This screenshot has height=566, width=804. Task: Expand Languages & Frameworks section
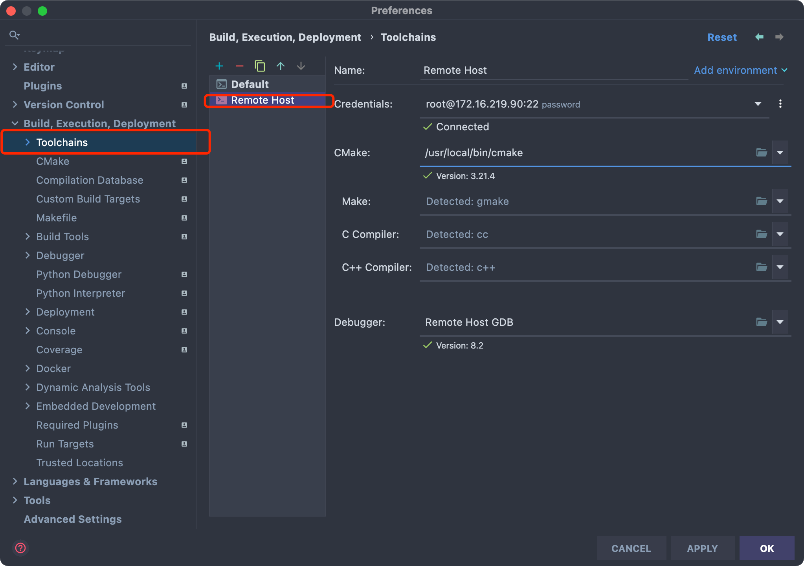15,482
